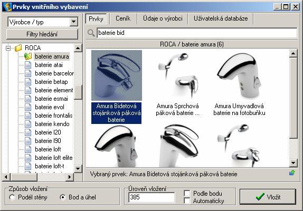
Task: Collapse the ROCA tree node
Action: 8,48
